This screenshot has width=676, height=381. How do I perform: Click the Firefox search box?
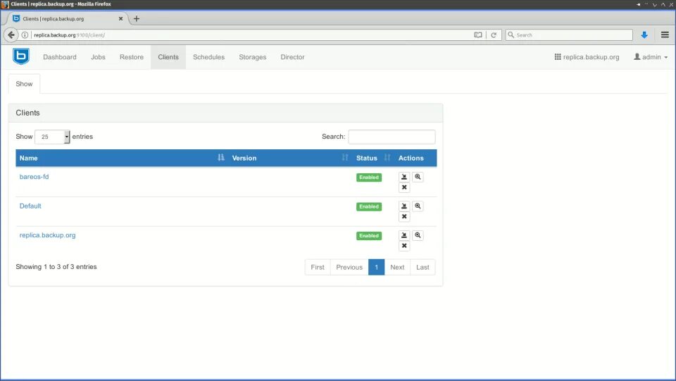(x=569, y=35)
